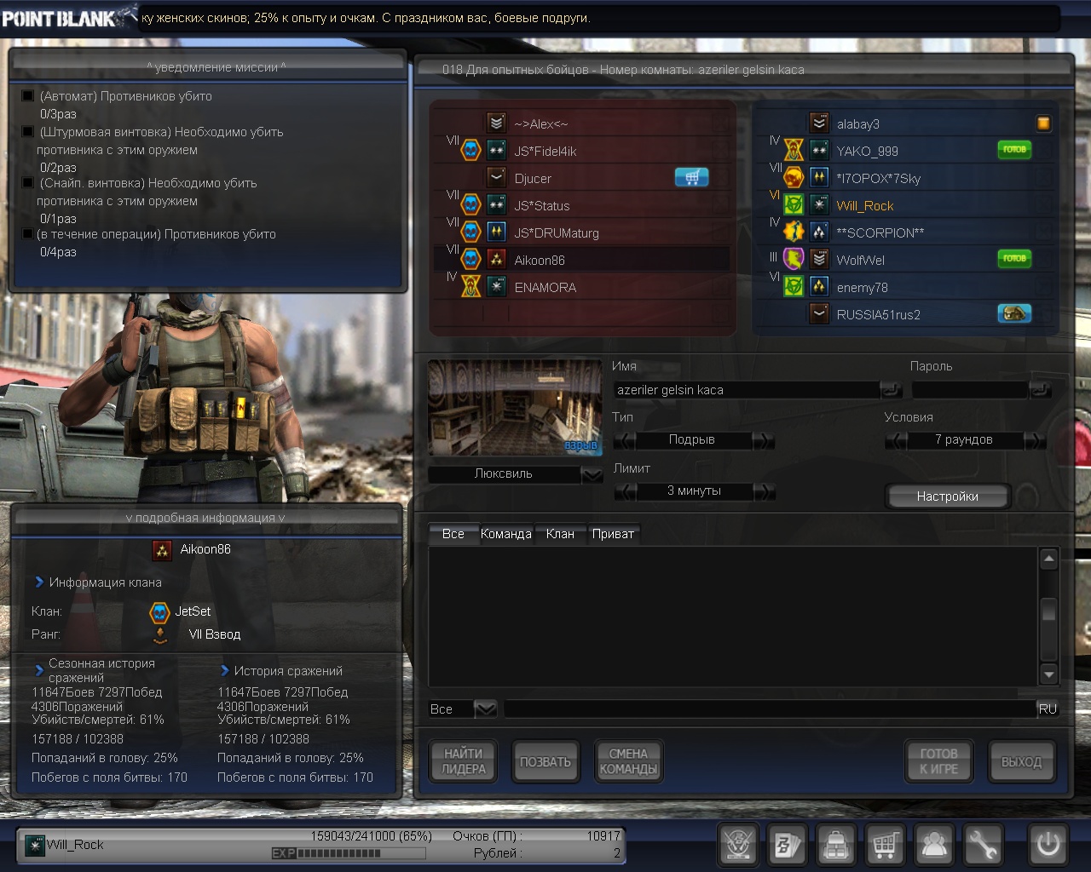Screen dimensions: 1091x872
Task: Click the clan emblem next to ENAMORA
Action: (x=470, y=286)
